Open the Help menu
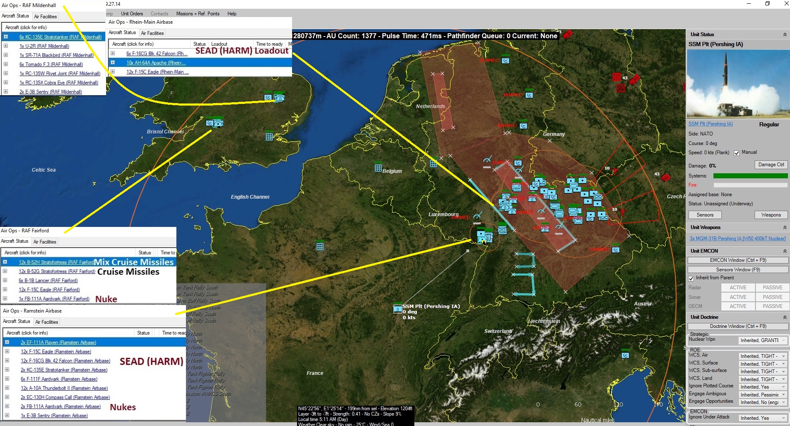 pos(232,14)
